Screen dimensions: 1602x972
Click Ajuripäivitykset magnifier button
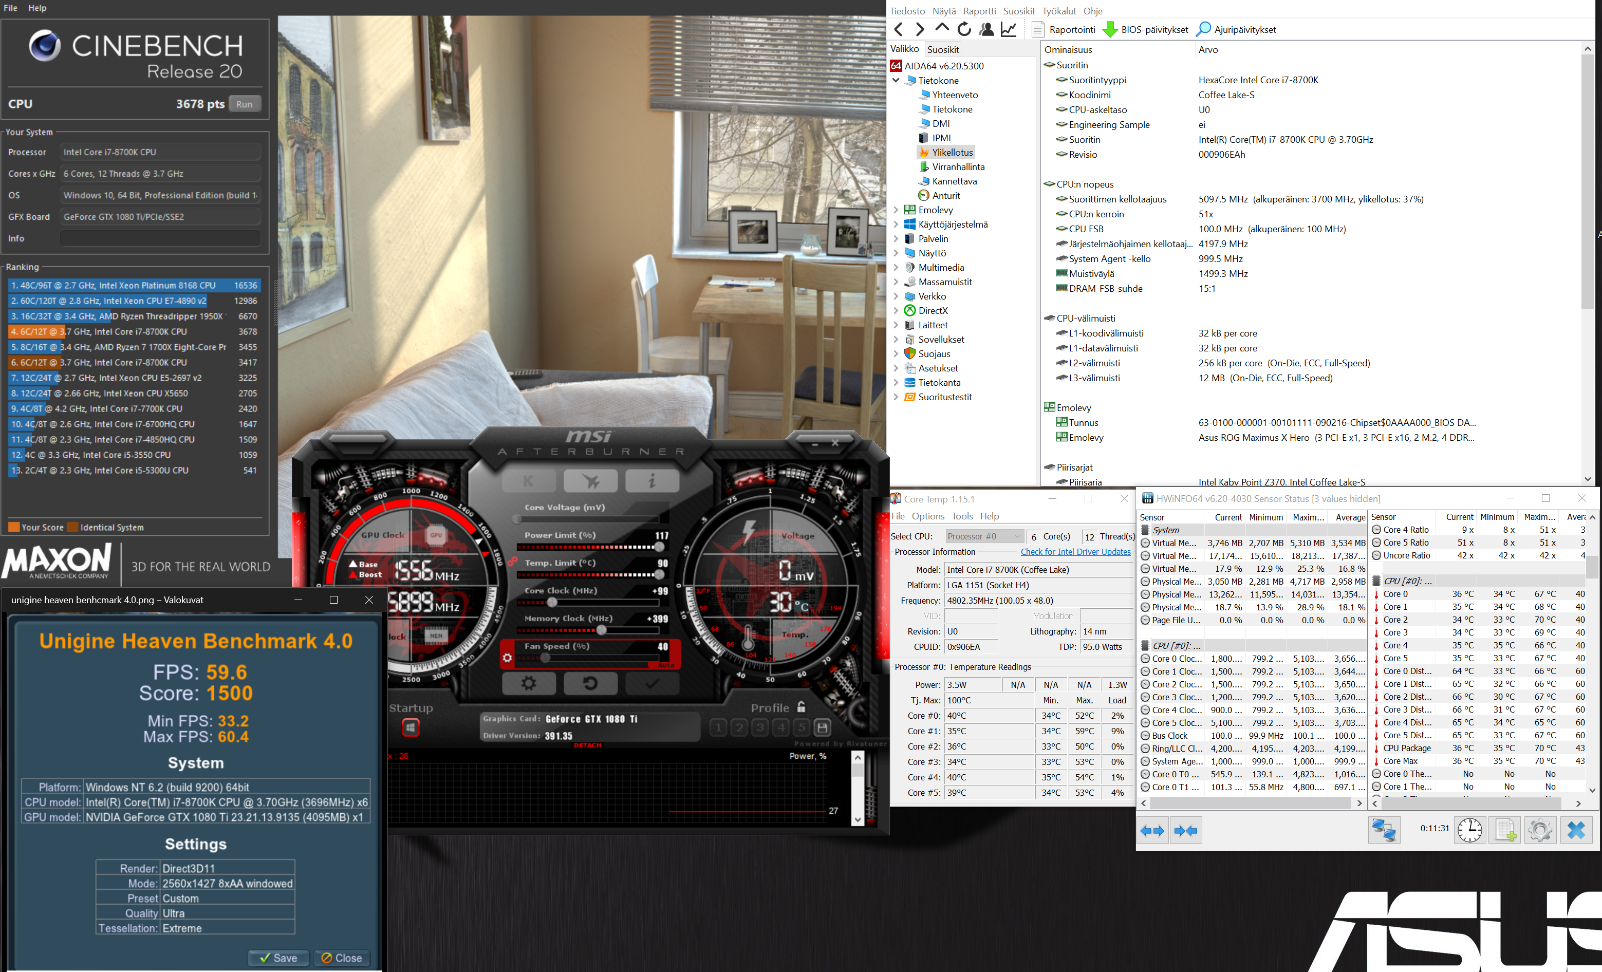pos(1236,29)
